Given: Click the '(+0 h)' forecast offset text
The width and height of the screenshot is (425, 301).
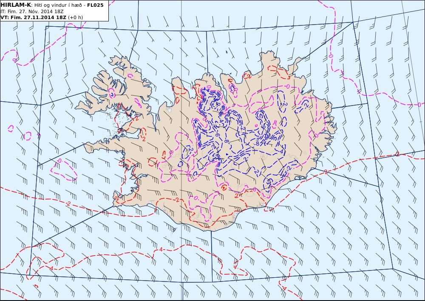Looking at the screenshot, I should pyautogui.click(x=75, y=17).
